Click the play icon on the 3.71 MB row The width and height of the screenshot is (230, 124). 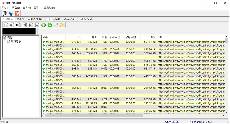44,61
